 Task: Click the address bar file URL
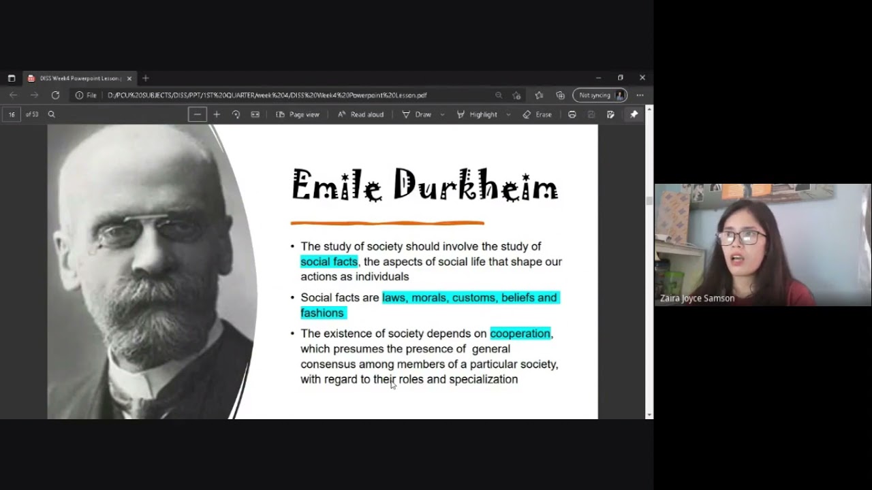coord(267,95)
